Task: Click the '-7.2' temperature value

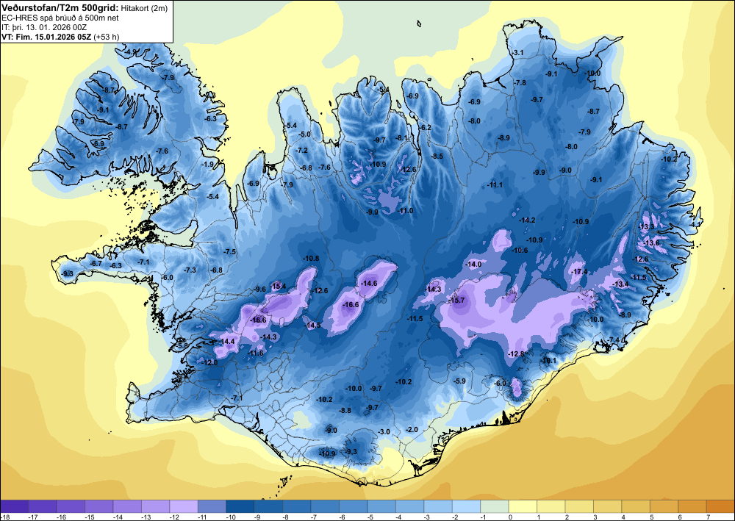Action: pos(302,151)
